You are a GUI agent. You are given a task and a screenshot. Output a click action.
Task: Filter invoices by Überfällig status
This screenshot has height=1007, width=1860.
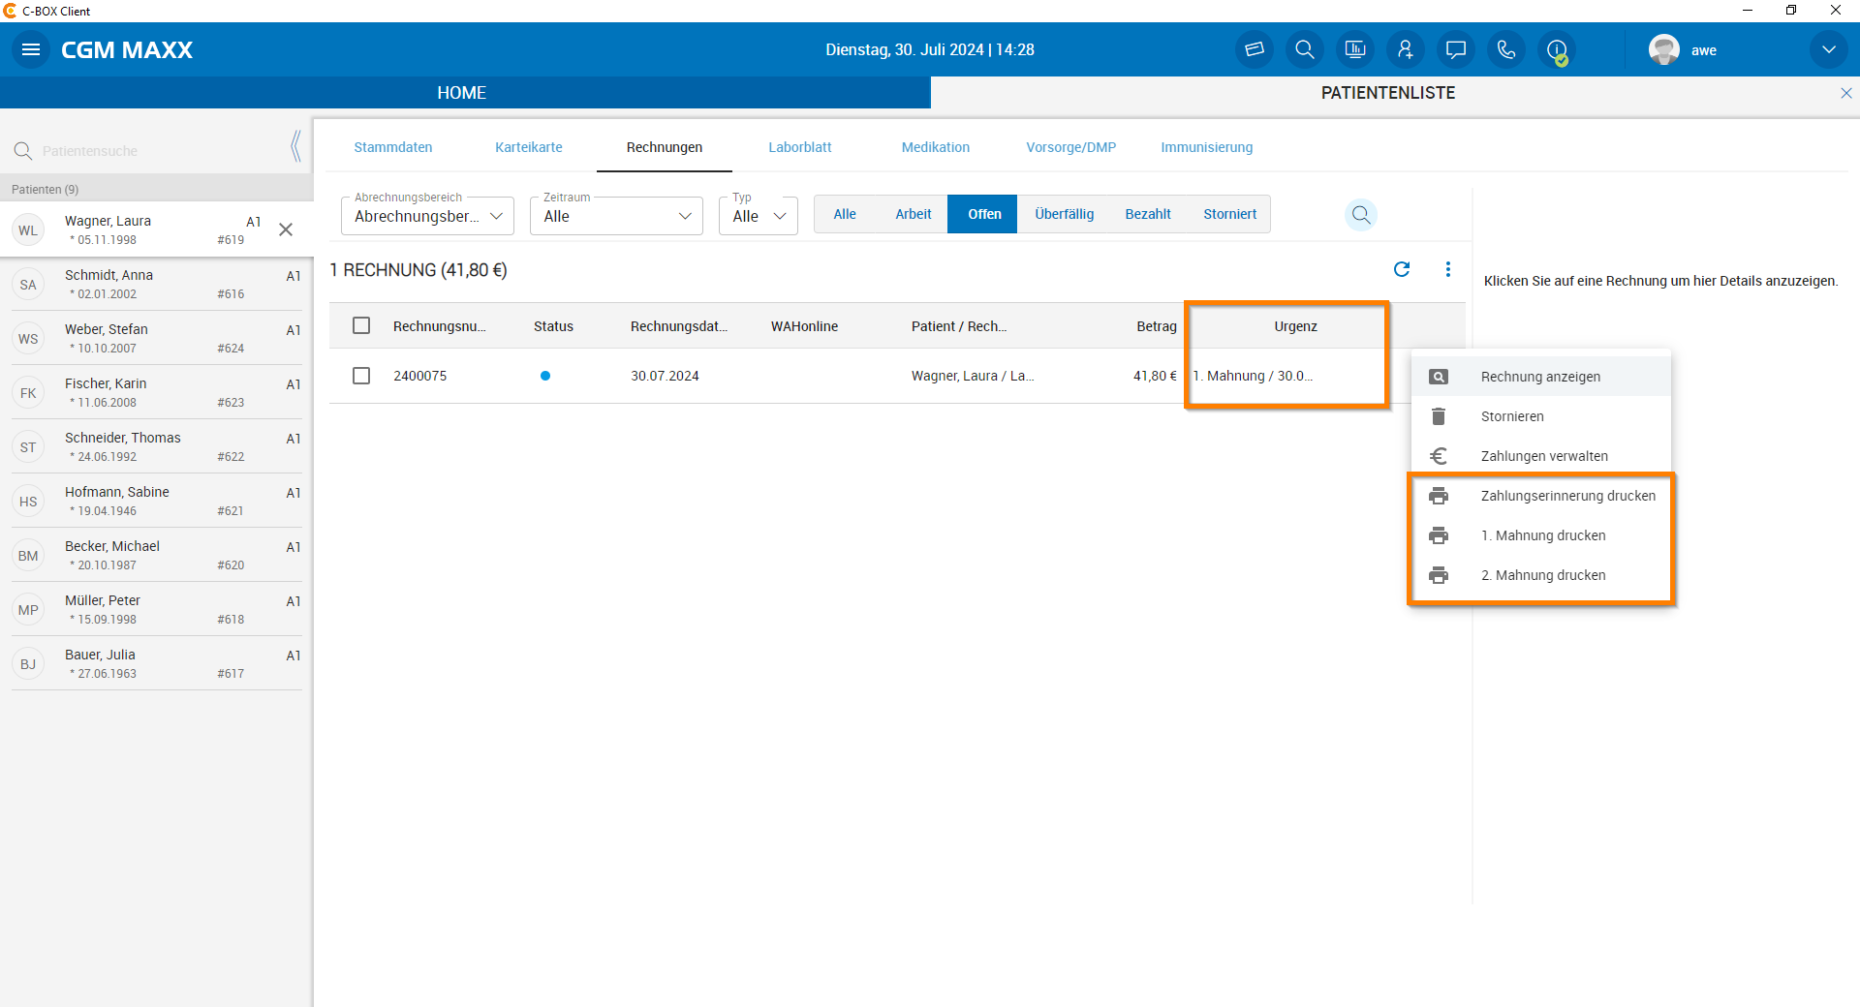coord(1065,214)
